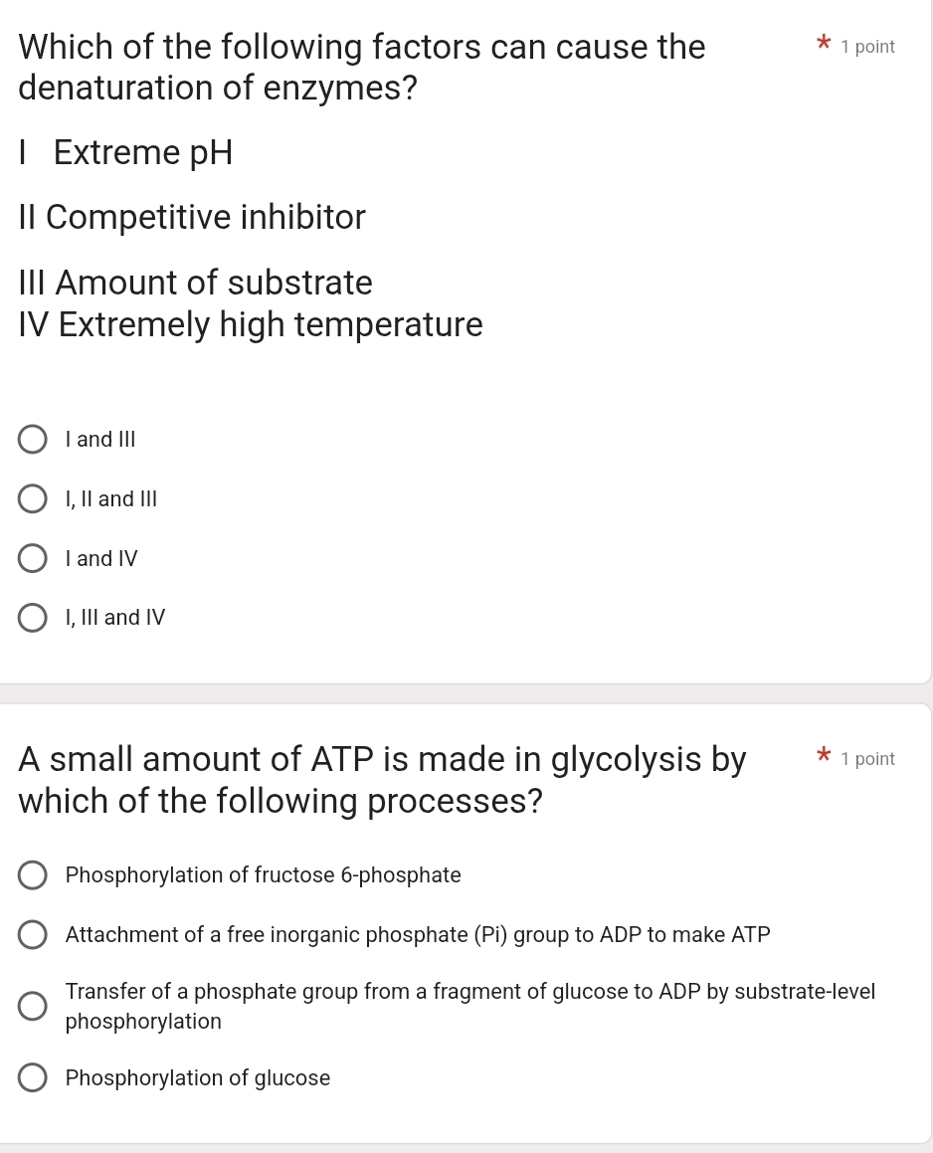Click the enzyme denaturation question title
The image size is (933, 1153).
pos(361,67)
